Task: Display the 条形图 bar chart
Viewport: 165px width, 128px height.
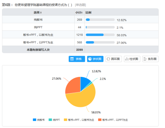Action: click(150, 59)
